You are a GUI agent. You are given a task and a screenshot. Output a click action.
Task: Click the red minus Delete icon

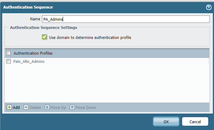(26, 107)
